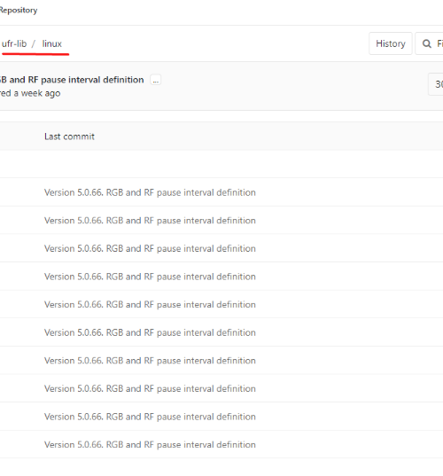Open third row's Version 5.0.66 commit link
The width and height of the screenshot is (443, 476).
point(150,248)
